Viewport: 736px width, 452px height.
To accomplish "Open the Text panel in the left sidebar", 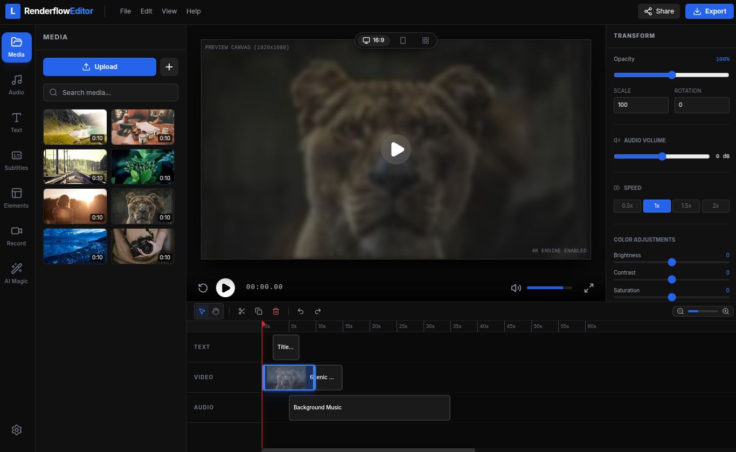I will pos(16,123).
